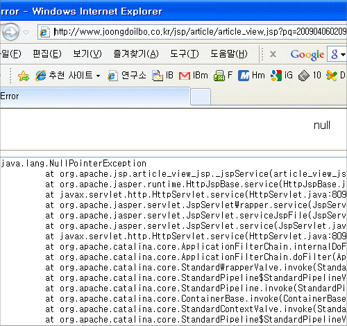Click the Windows Internet Explorer title bar

tap(173, 11)
